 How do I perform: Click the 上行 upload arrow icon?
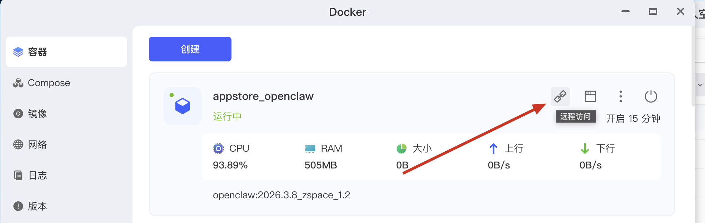point(493,149)
